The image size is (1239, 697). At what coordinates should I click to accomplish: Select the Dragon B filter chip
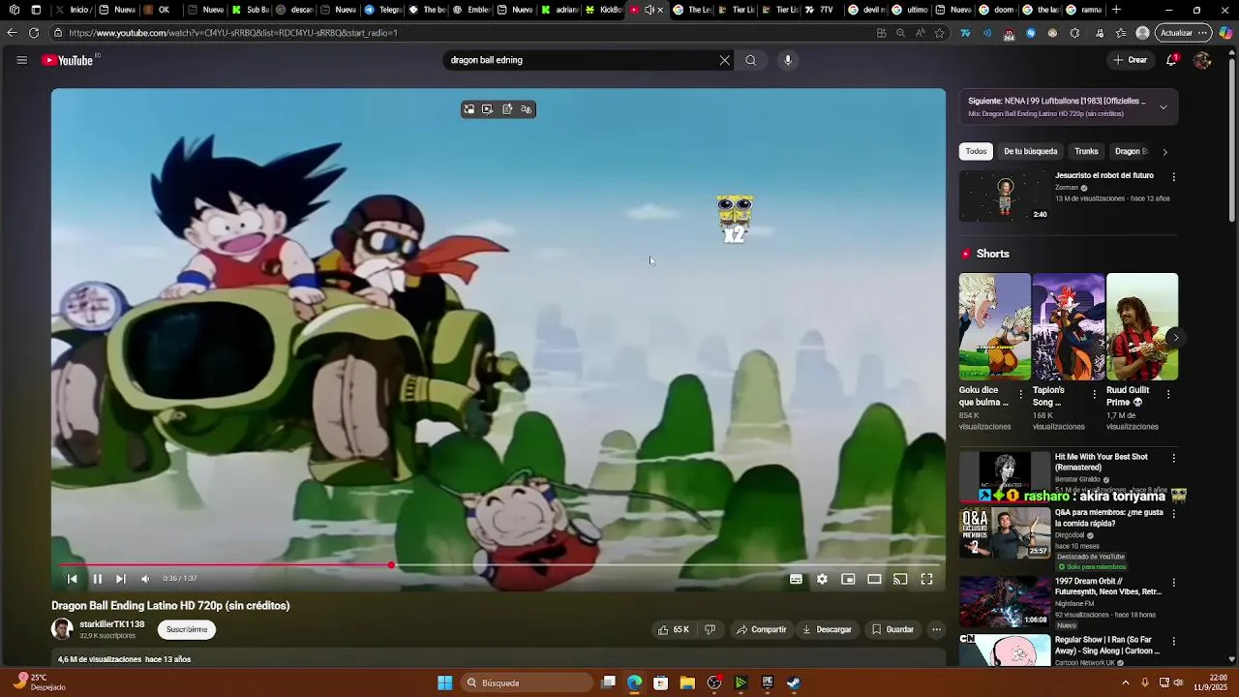click(x=1131, y=151)
